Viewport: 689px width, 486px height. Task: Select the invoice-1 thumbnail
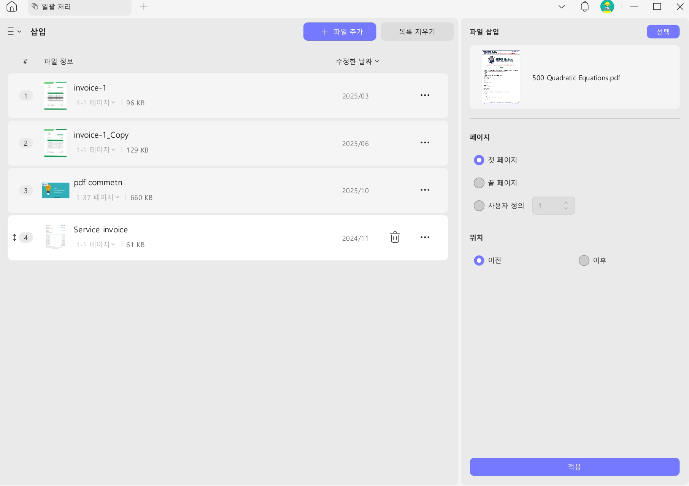[56, 96]
